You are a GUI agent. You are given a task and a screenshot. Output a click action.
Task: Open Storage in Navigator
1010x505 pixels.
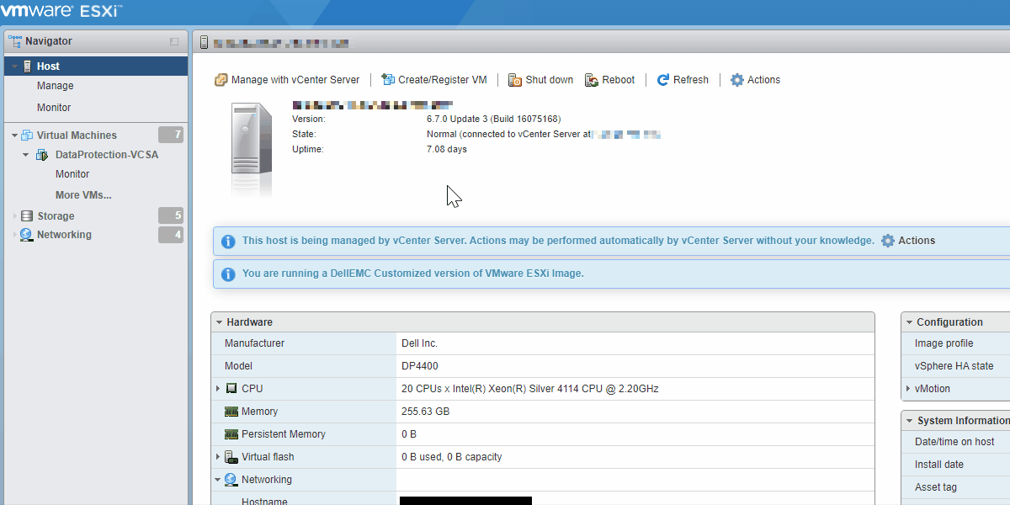click(x=56, y=216)
